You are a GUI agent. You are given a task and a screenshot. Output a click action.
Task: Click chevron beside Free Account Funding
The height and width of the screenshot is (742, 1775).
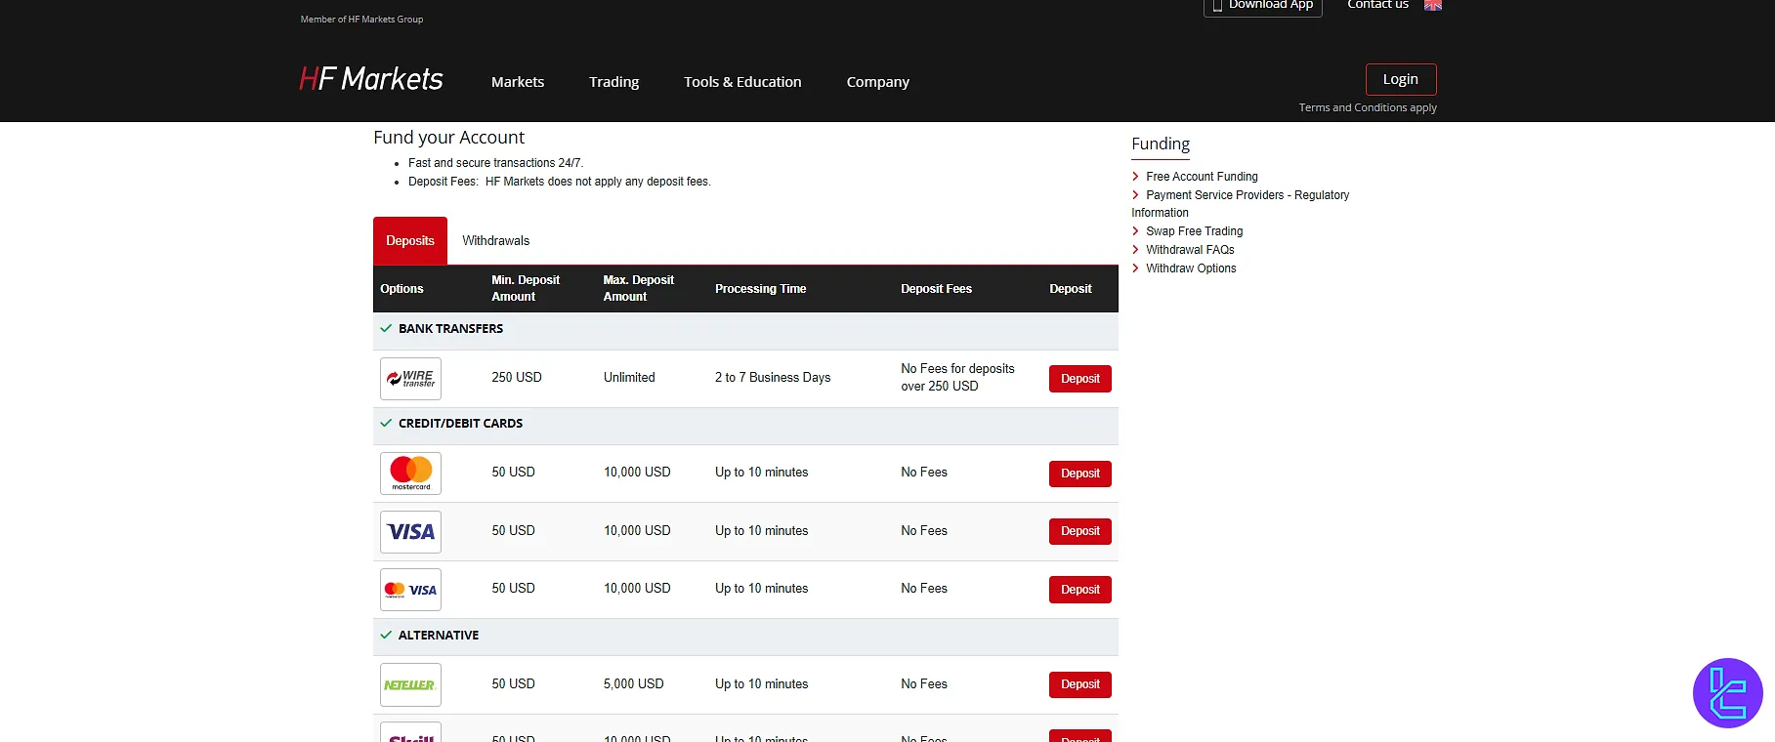point(1135,177)
